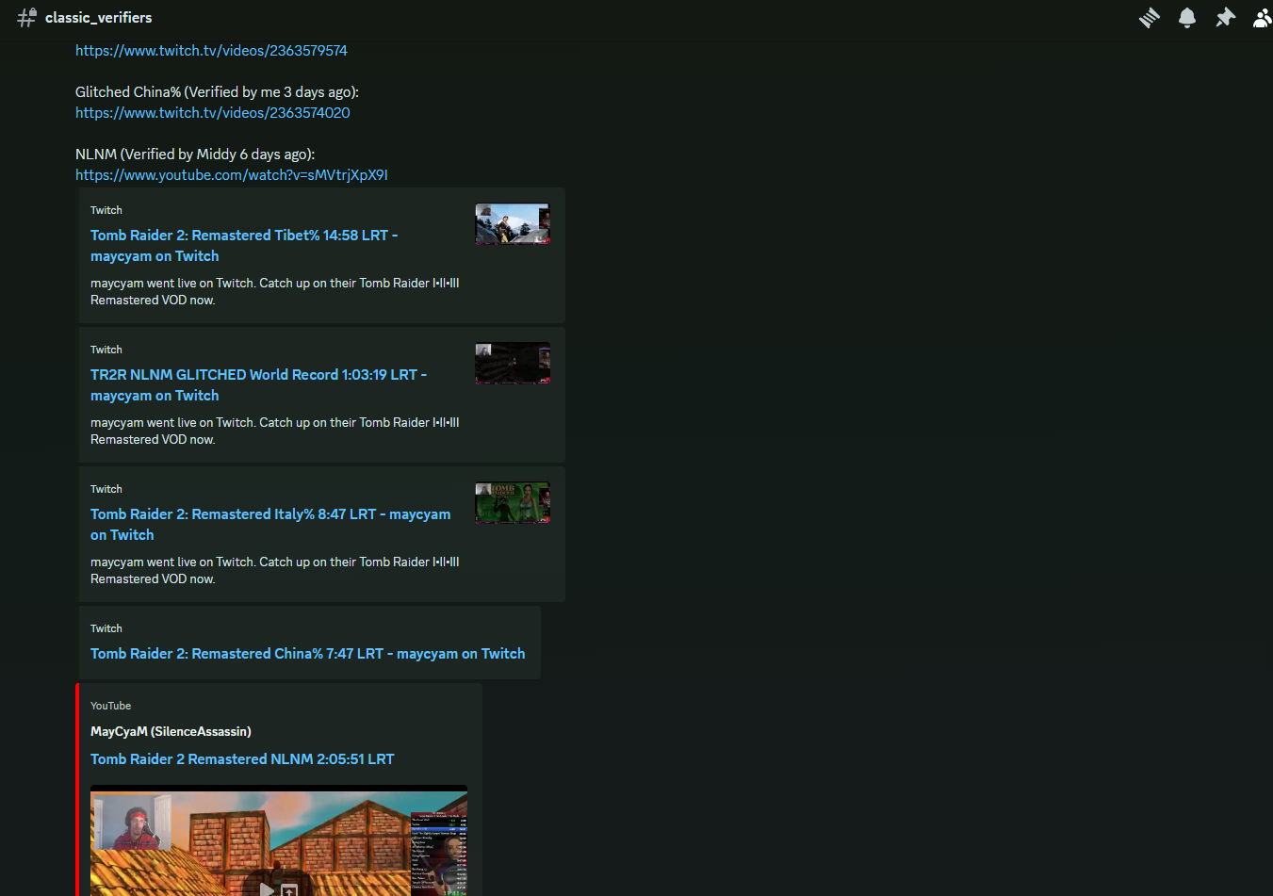This screenshot has width=1273, height=896.
Task: Open Tomb Raider 2 Remastered NLNM 2:05:51 link
Action: coord(242,759)
